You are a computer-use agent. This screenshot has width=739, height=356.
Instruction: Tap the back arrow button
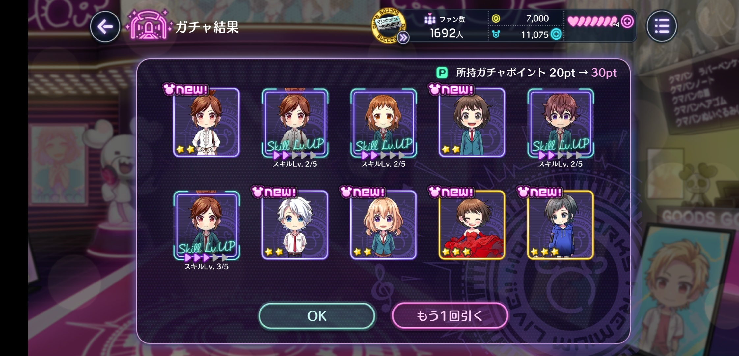105,27
